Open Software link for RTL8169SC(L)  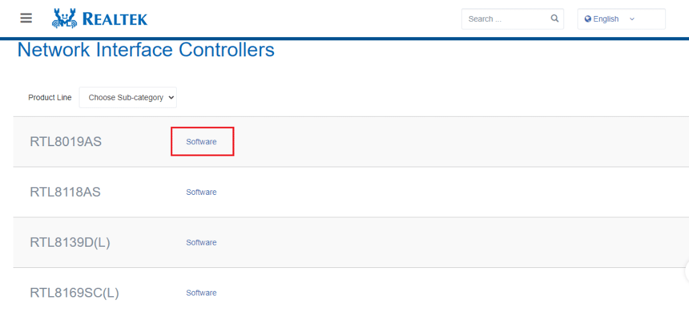pyautogui.click(x=201, y=293)
